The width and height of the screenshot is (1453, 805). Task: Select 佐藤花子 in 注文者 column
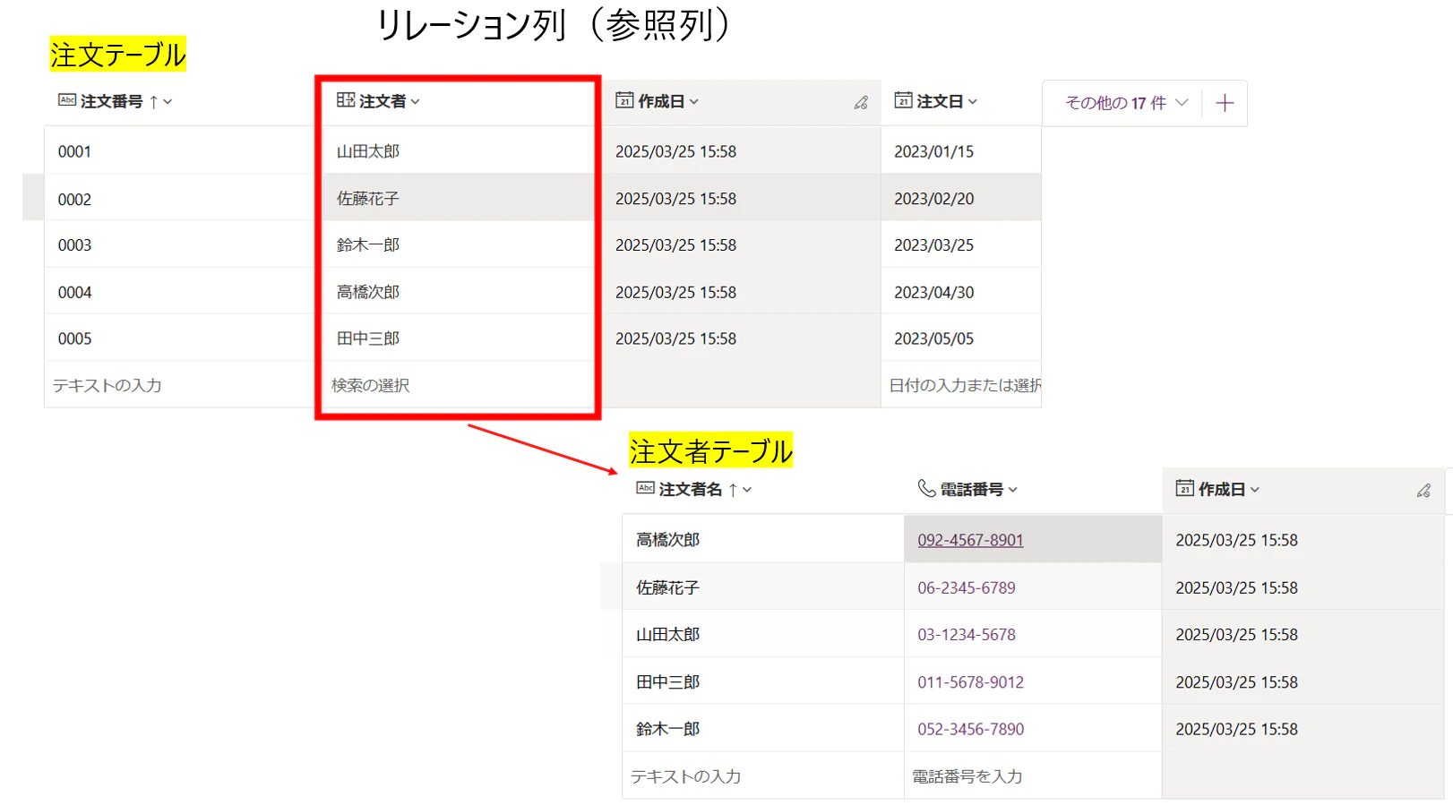tap(458, 199)
